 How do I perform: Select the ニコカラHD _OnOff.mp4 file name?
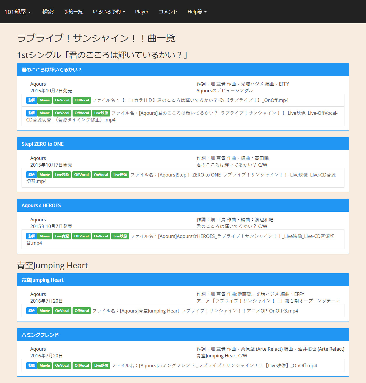[191, 100]
